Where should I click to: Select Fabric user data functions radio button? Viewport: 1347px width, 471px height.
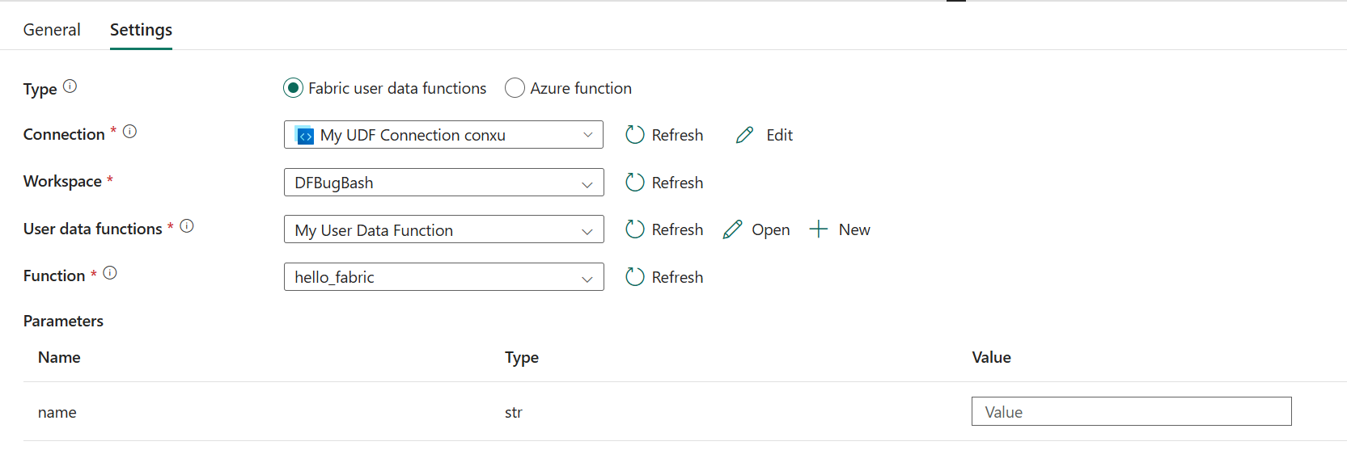[293, 88]
